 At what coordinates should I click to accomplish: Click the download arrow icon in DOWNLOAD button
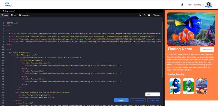click(x=133, y=100)
